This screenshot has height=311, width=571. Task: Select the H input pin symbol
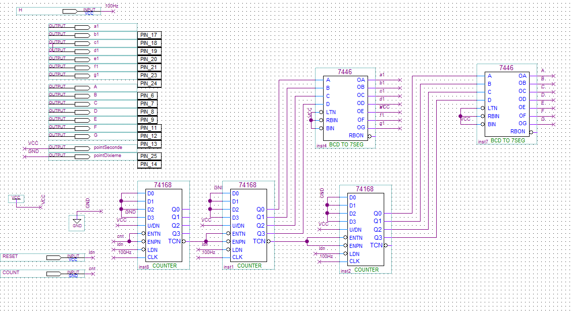(x=70, y=11)
